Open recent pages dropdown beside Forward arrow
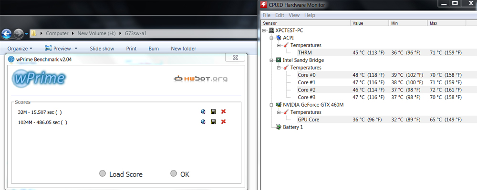The height and width of the screenshot is (190, 477). click(27, 34)
